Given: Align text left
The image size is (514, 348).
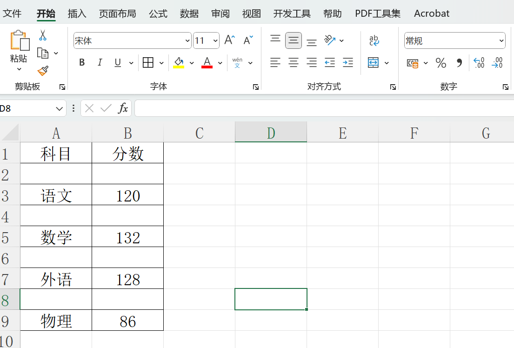Looking at the screenshot, I should coord(275,63).
